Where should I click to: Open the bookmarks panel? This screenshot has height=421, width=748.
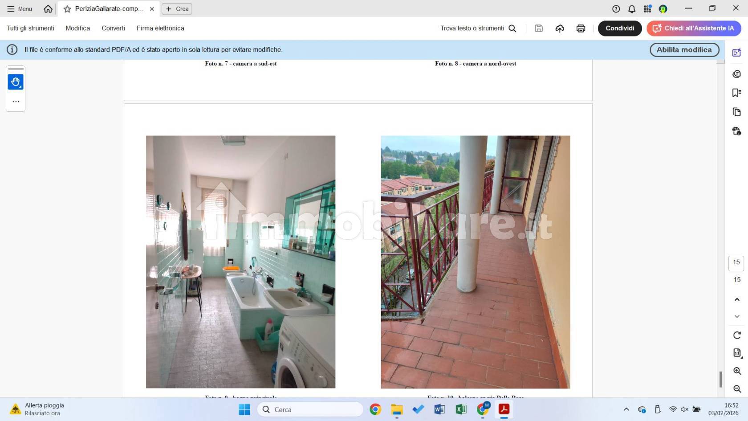pos(737,92)
